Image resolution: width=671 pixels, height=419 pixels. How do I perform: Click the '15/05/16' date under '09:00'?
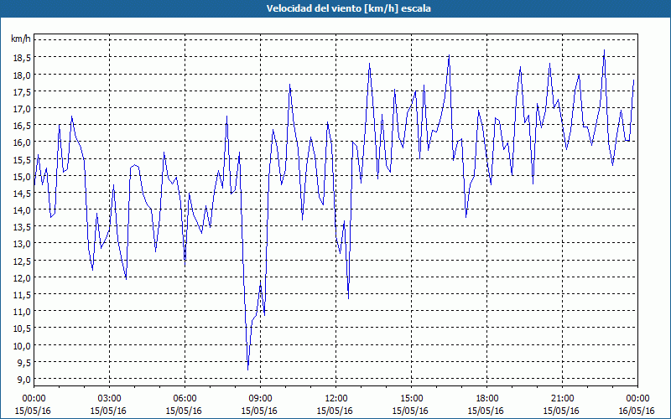(x=260, y=411)
